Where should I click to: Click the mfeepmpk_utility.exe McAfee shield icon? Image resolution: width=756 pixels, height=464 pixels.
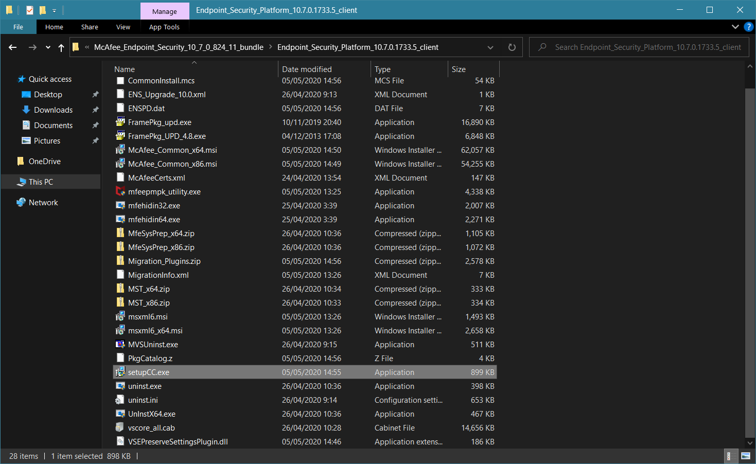coord(120,191)
